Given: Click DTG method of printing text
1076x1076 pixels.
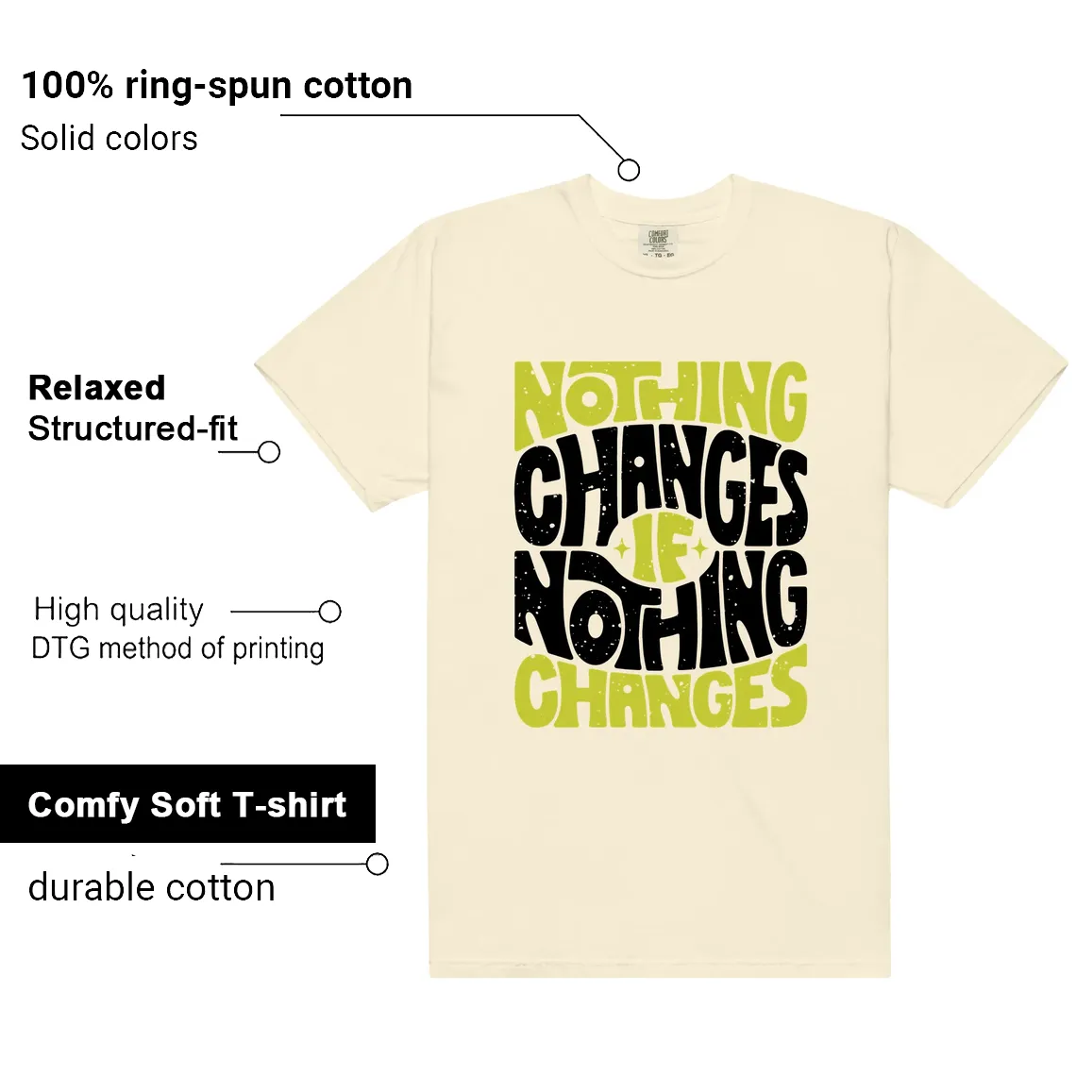Looking at the screenshot, I should point(177,649).
